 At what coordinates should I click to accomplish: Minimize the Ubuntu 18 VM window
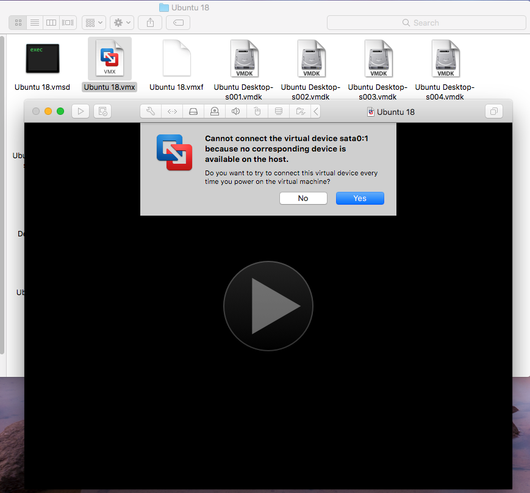tap(48, 111)
